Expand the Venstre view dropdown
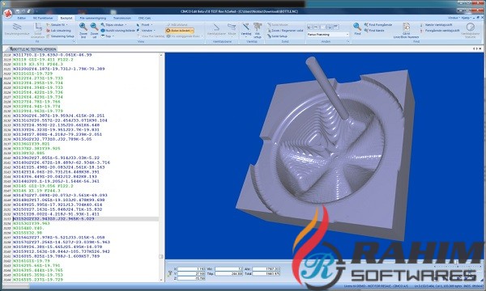The width and height of the screenshot is (486, 291). 155,31
